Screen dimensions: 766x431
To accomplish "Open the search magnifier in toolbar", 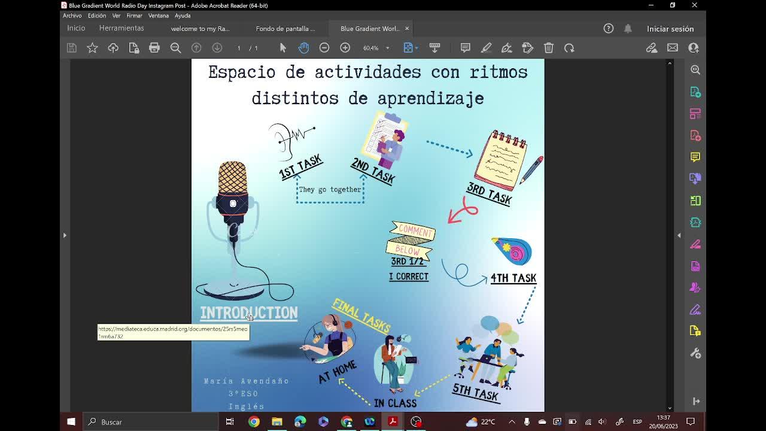I will (x=175, y=48).
